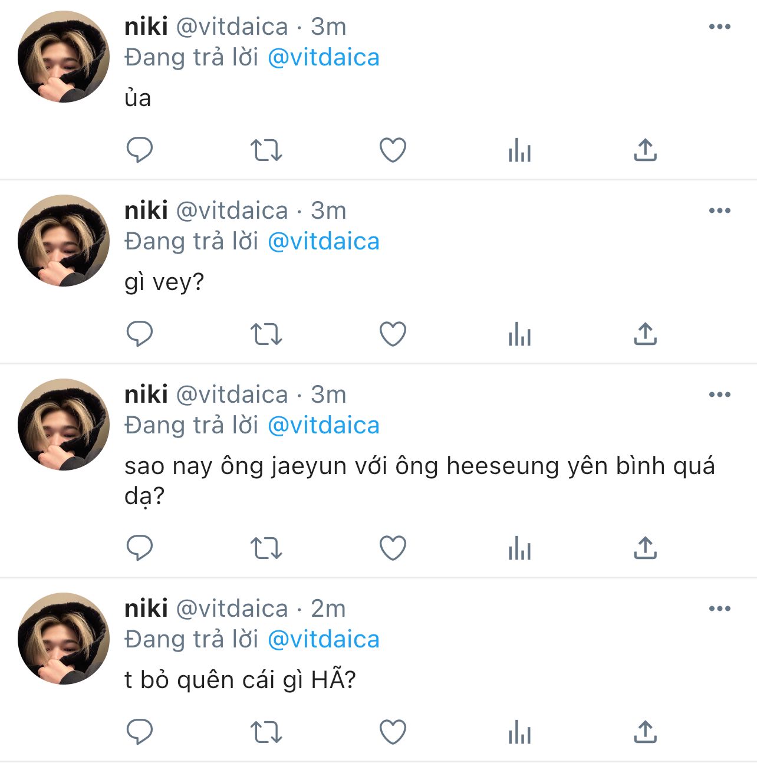
Task: Open the @vitdaica mention in the last tweet
Action: tap(324, 640)
